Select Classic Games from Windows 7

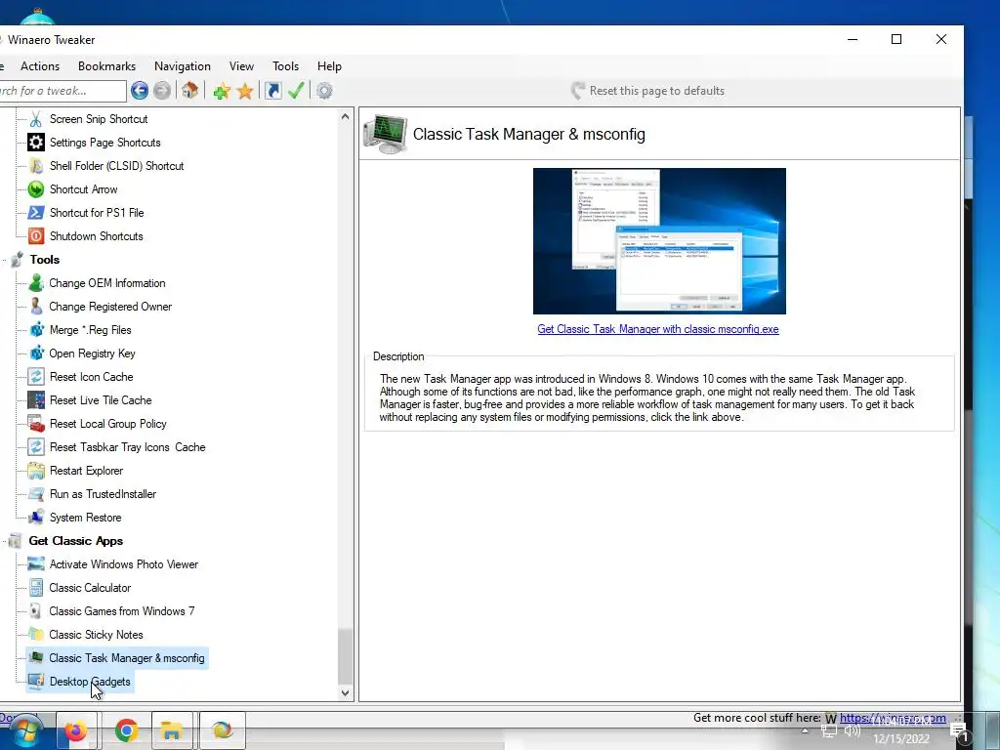tap(122, 611)
